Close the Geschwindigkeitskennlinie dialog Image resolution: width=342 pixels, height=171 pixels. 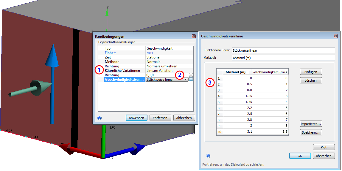coord(336,36)
